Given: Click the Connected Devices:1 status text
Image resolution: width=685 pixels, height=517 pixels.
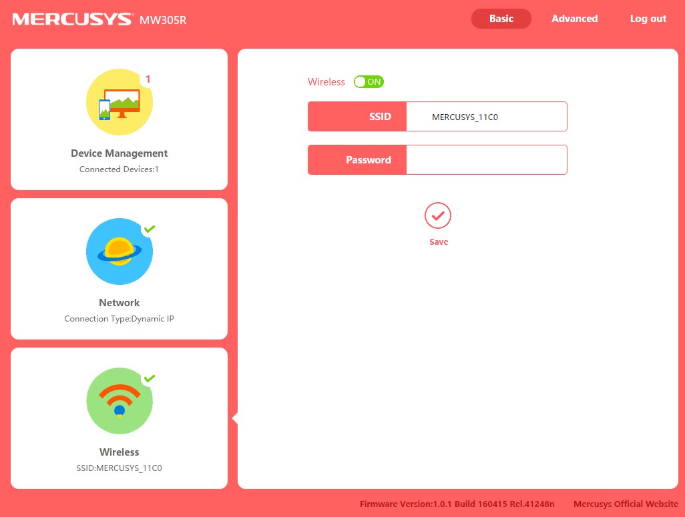Looking at the screenshot, I should [x=120, y=169].
